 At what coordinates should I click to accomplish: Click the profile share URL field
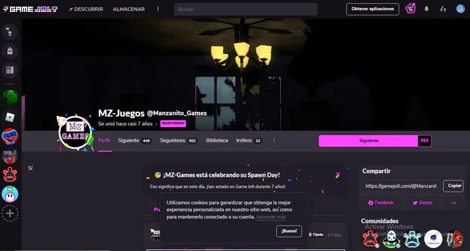point(401,186)
